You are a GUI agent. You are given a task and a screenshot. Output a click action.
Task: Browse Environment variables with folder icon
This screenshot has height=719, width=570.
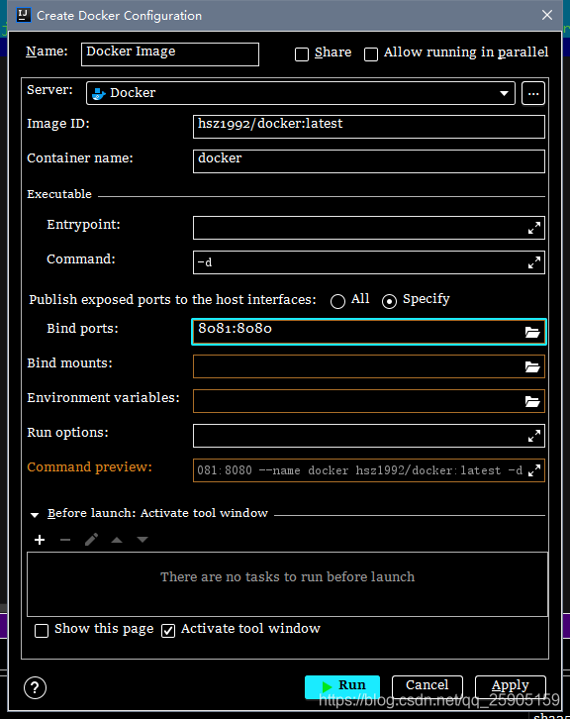[x=532, y=402]
